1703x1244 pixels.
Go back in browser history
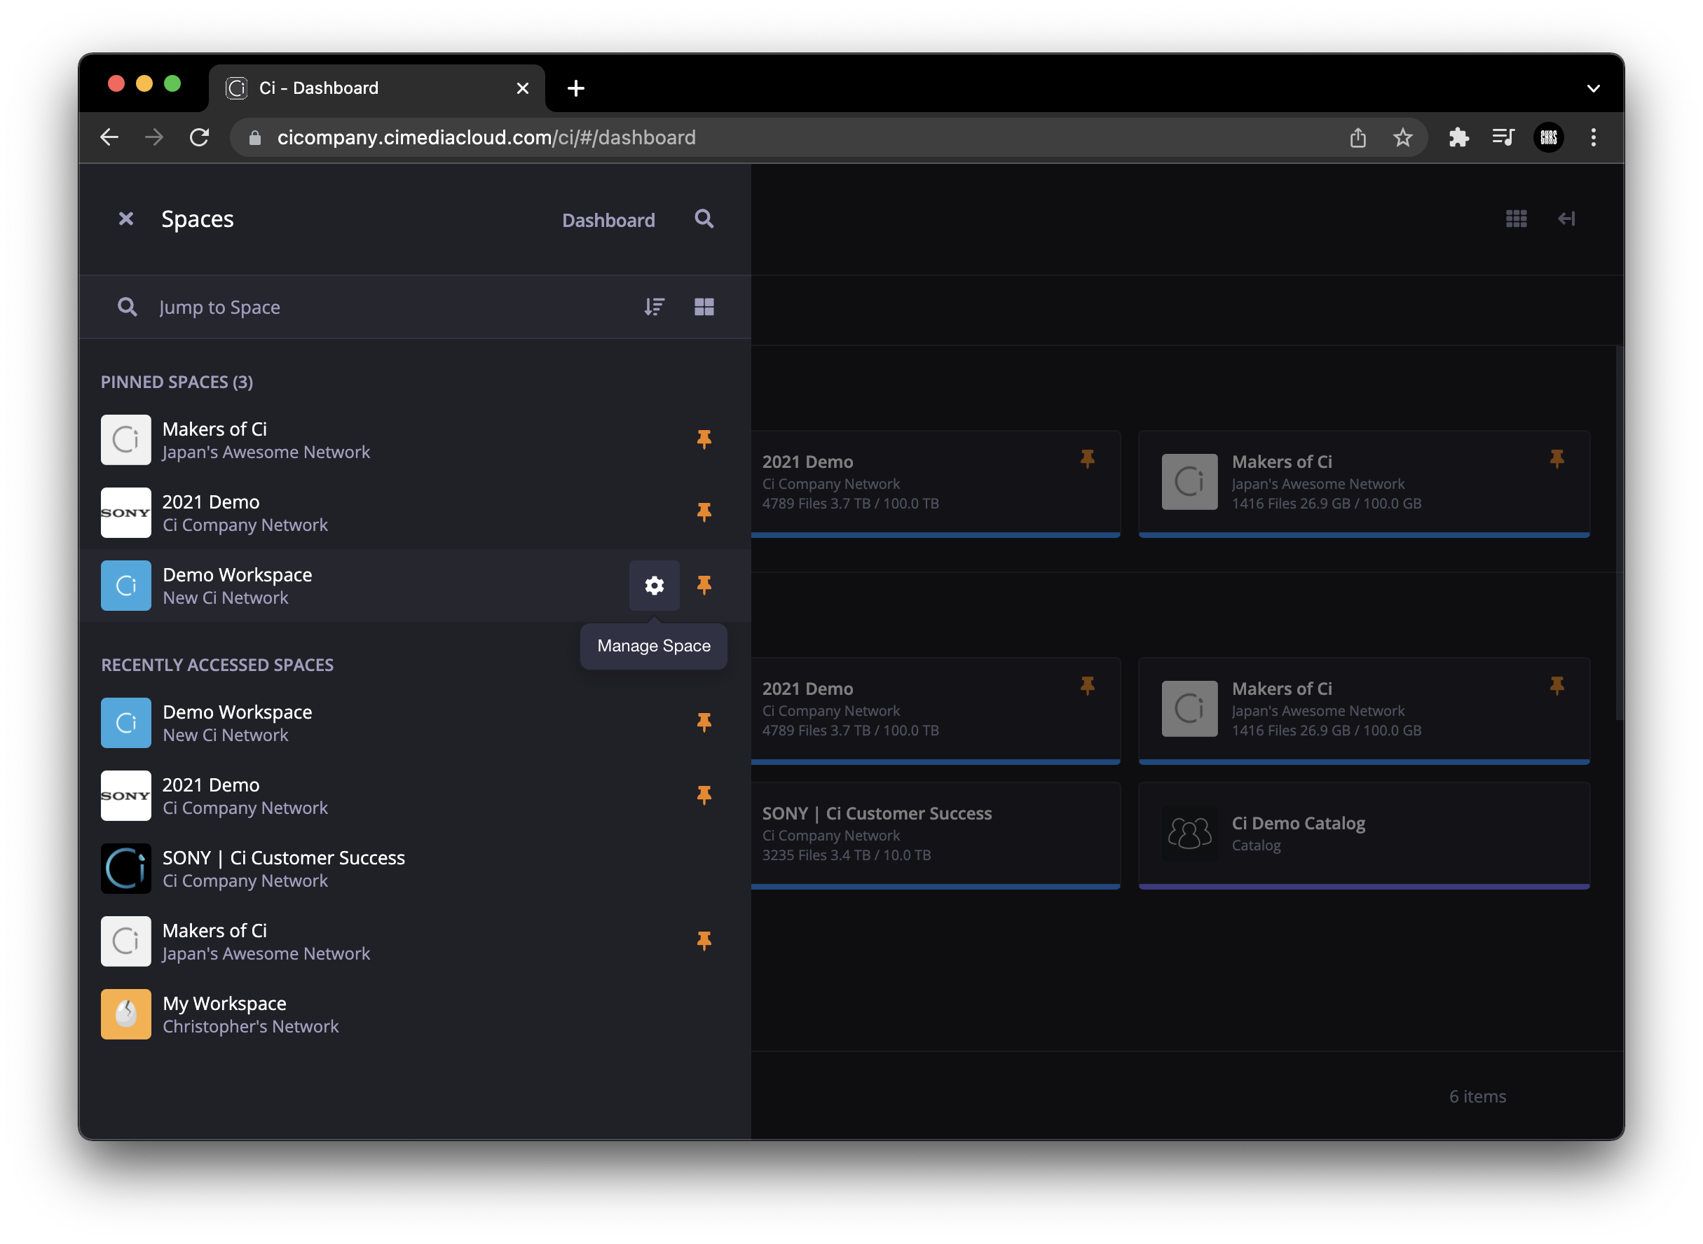point(110,138)
